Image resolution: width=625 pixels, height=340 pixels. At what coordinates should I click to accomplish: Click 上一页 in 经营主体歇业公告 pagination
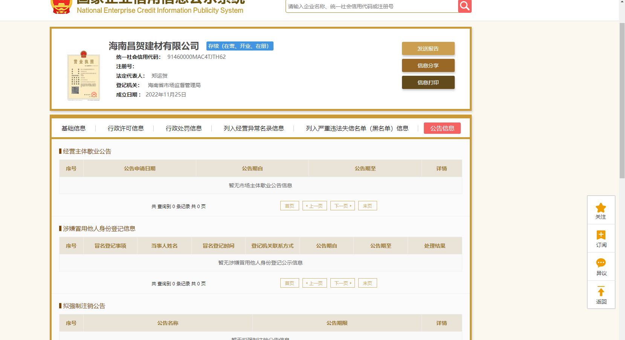pos(315,206)
